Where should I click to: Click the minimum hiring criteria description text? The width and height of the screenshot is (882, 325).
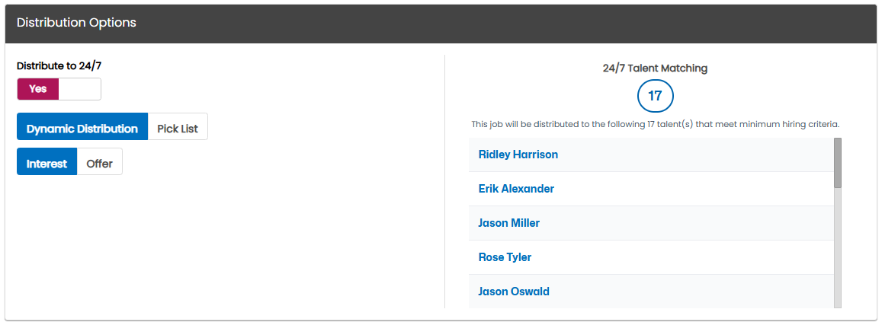pos(655,124)
